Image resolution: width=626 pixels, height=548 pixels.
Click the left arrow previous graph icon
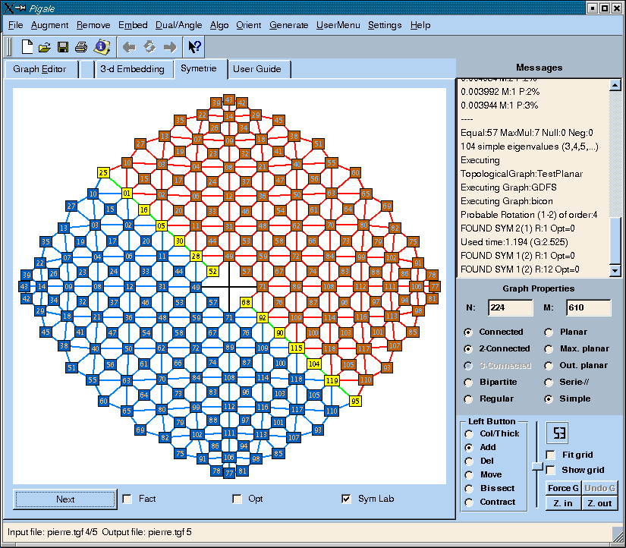click(129, 47)
